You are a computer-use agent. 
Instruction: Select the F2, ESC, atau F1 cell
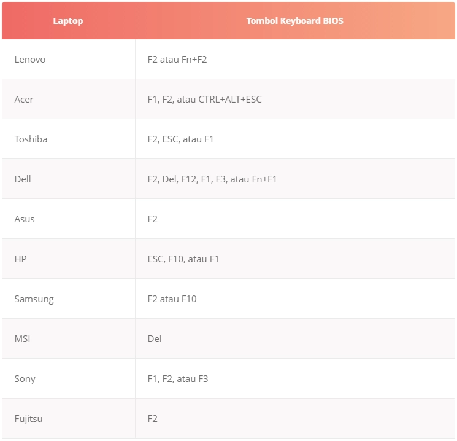tap(180, 139)
